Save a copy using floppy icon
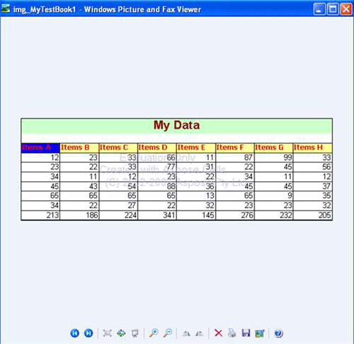The image size is (354, 344). (246, 333)
